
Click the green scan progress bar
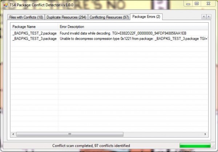[195, 146]
